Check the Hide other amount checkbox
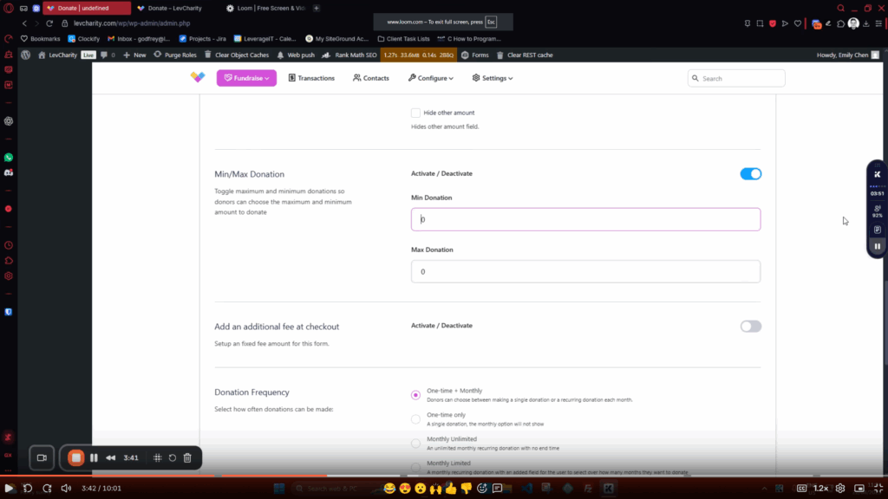The height and width of the screenshot is (499, 888). pyautogui.click(x=415, y=113)
